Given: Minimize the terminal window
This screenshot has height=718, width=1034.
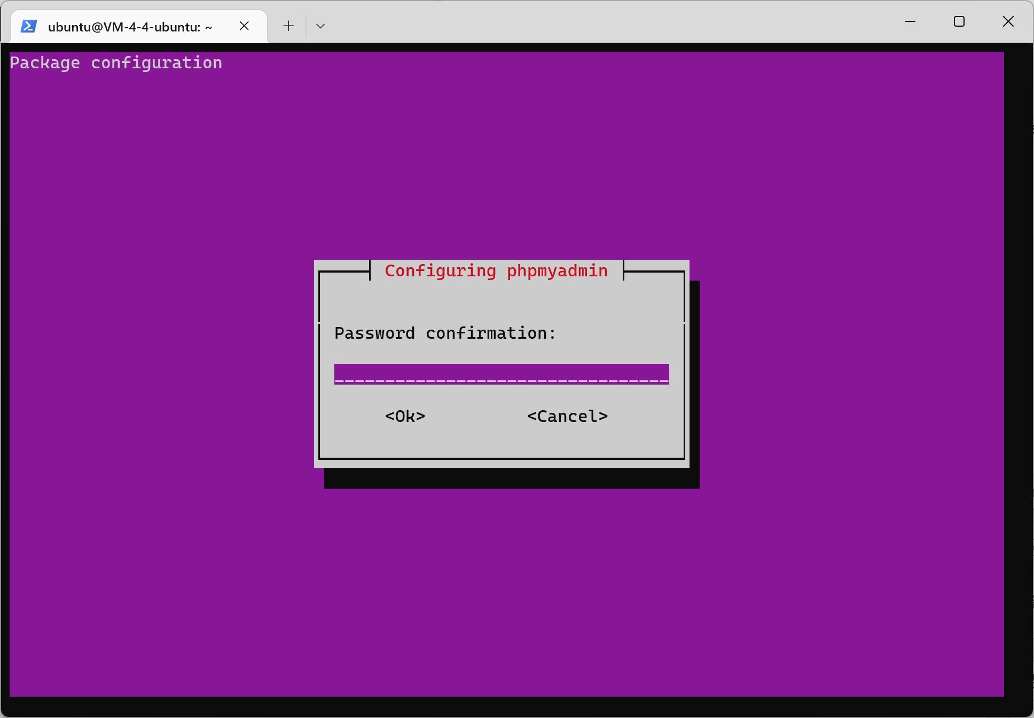Looking at the screenshot, I should (x=910, y=21).
